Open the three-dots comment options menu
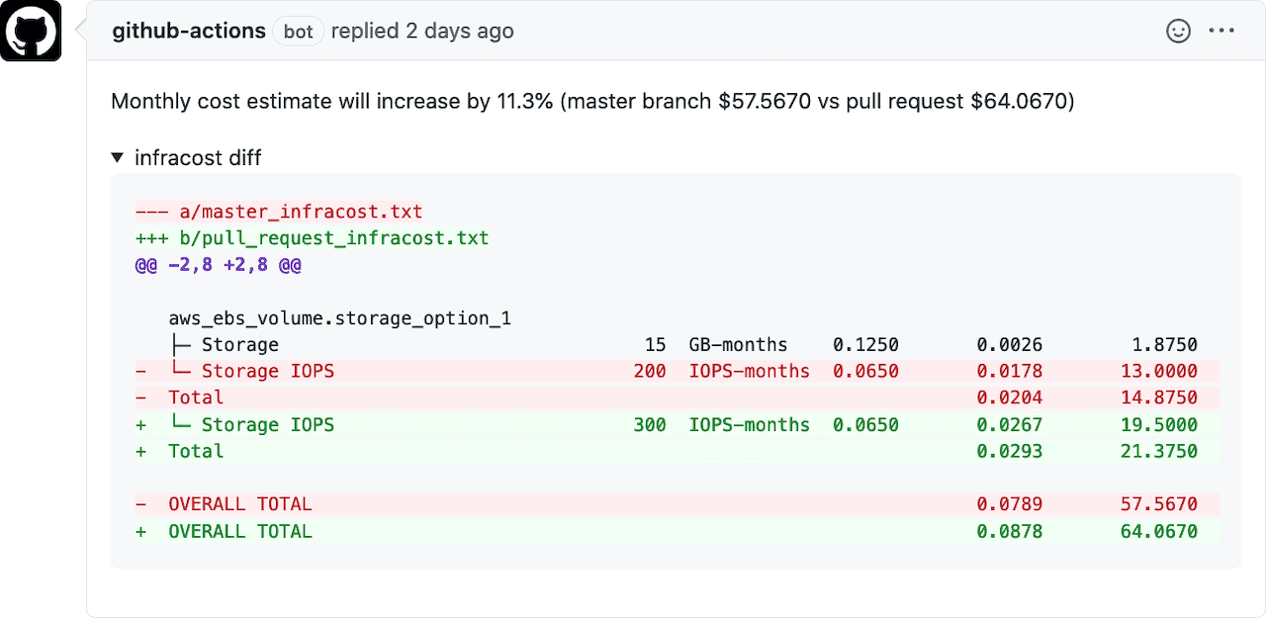This screenshot has width=1266, height=618. point(1221,31)
